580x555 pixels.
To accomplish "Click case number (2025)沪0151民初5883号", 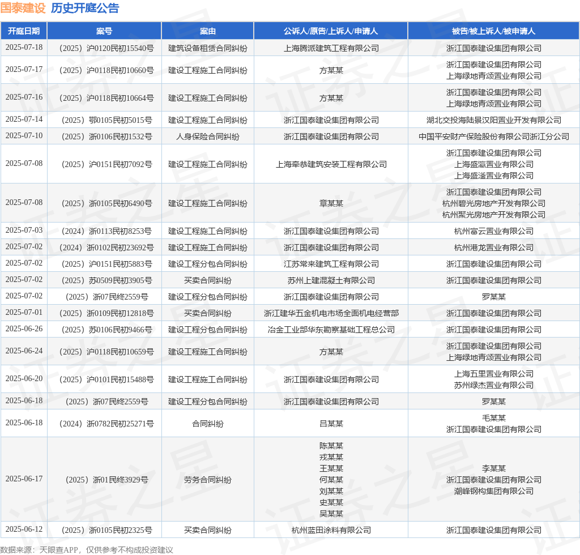I will [106, 264].
